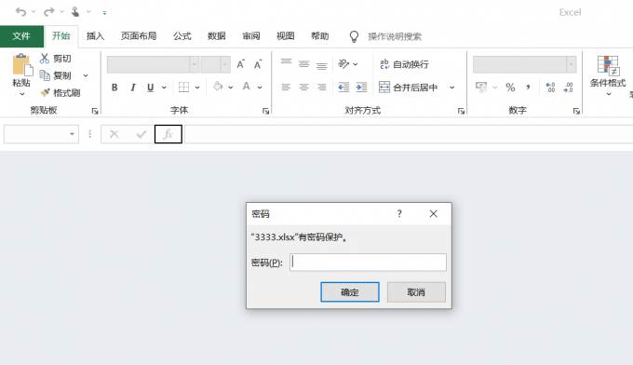Open the 视图 ribbon tab

click(285, 36)
